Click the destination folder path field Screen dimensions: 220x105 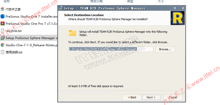(x=111, y=49)
